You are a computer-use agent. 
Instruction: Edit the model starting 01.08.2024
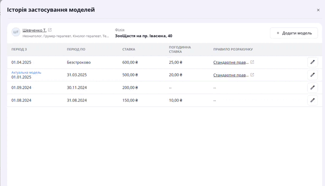click(312, 100)
